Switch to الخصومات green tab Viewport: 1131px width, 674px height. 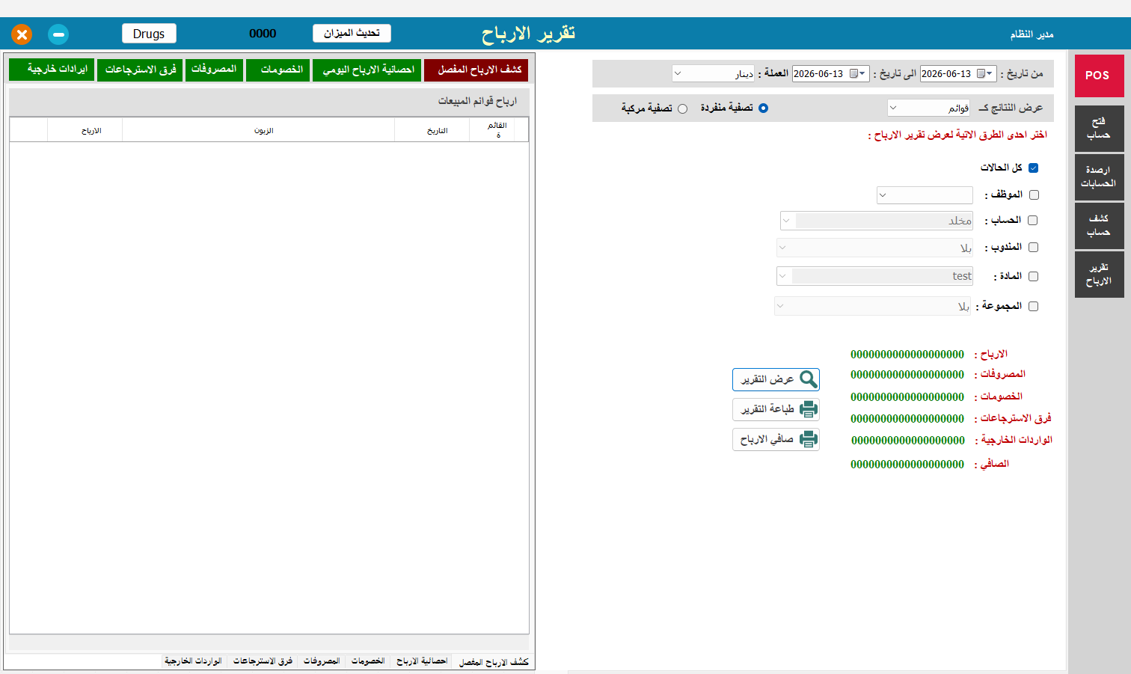pos(278,70)
